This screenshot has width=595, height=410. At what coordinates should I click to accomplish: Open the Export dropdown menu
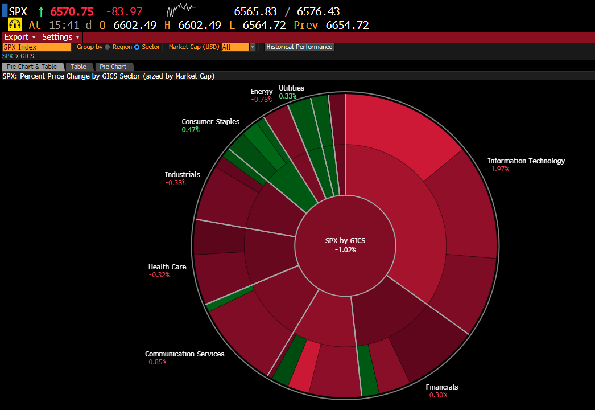[20, 37]
